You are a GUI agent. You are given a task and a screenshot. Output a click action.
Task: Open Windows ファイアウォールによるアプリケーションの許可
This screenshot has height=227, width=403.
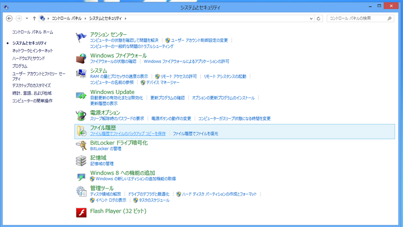(x=186, y=62)
